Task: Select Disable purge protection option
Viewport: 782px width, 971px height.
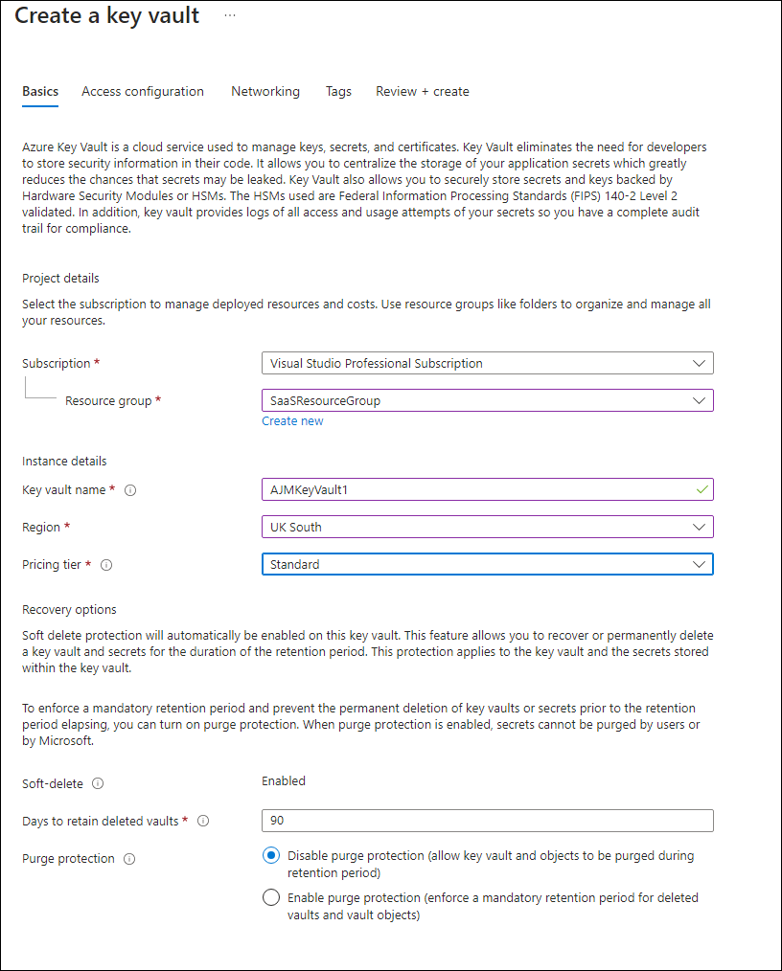Action: (271, 856)
